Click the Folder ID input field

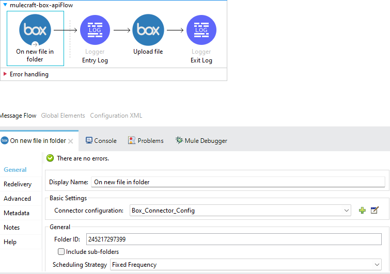point(233,239)
